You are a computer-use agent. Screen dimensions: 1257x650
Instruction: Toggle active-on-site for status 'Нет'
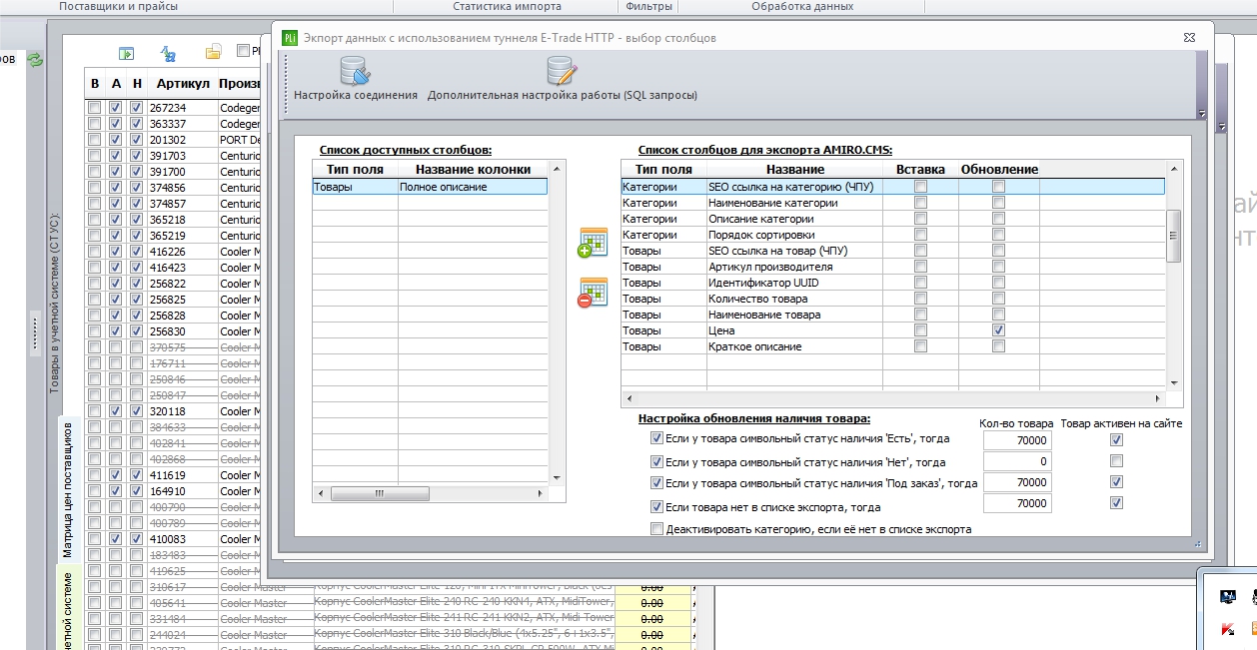pyautogui.click(x=1116, y=461)
